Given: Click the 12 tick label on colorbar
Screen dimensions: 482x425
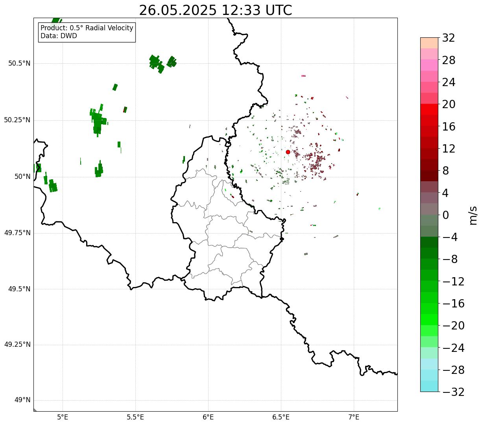Looking at the screenshot, I should [449, 149].
